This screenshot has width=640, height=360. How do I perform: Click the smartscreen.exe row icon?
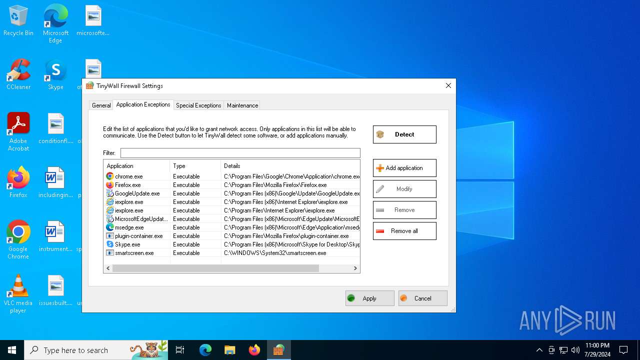[110, 253]
